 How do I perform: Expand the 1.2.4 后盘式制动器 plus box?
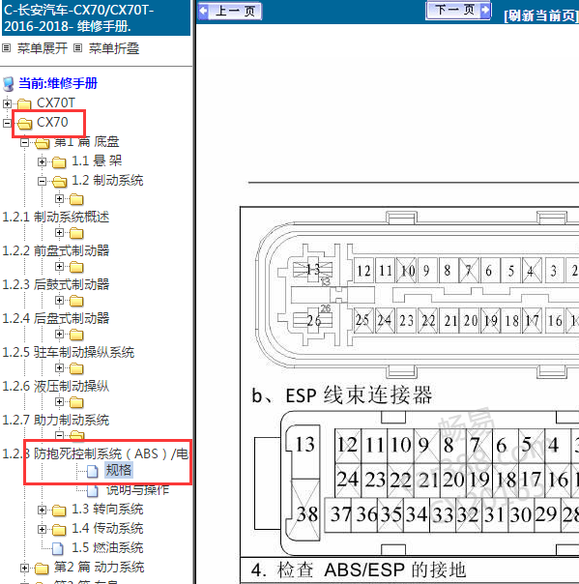click(59, 300)
